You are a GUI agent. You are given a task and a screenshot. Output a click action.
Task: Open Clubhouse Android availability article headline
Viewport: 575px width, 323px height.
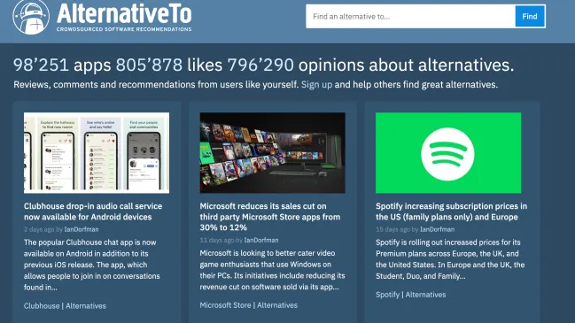click(x=93, y=211)
